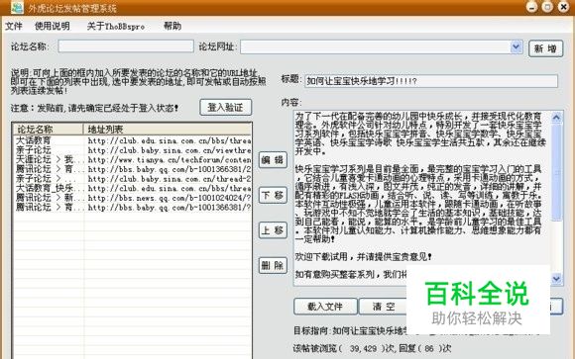Click the 登入验证 button
The image size is (575, 359).
225,108
